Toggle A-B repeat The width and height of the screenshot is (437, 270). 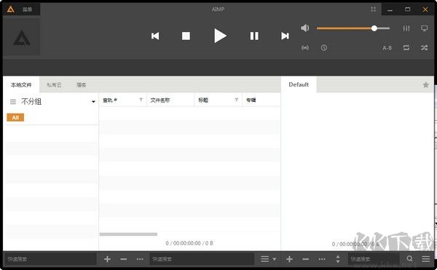(x=387, y=48)
